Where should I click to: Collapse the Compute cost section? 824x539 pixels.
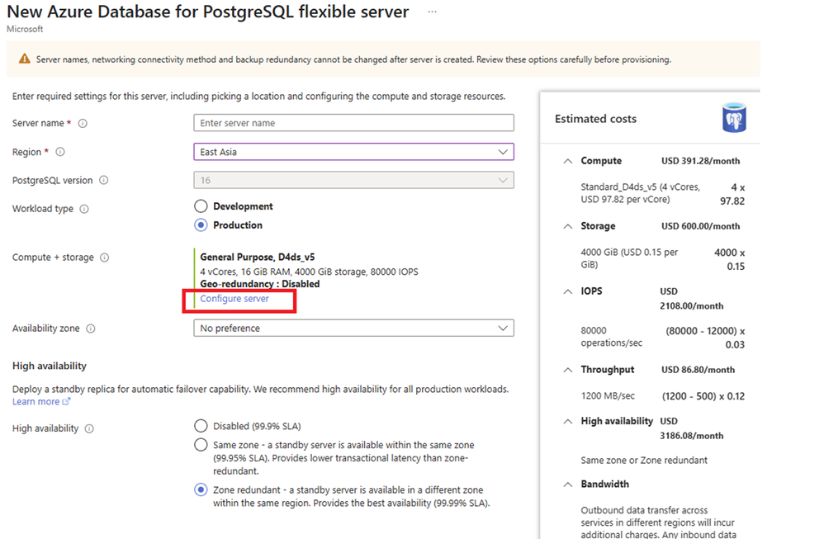pyautogui.click(x=567, y=161)
